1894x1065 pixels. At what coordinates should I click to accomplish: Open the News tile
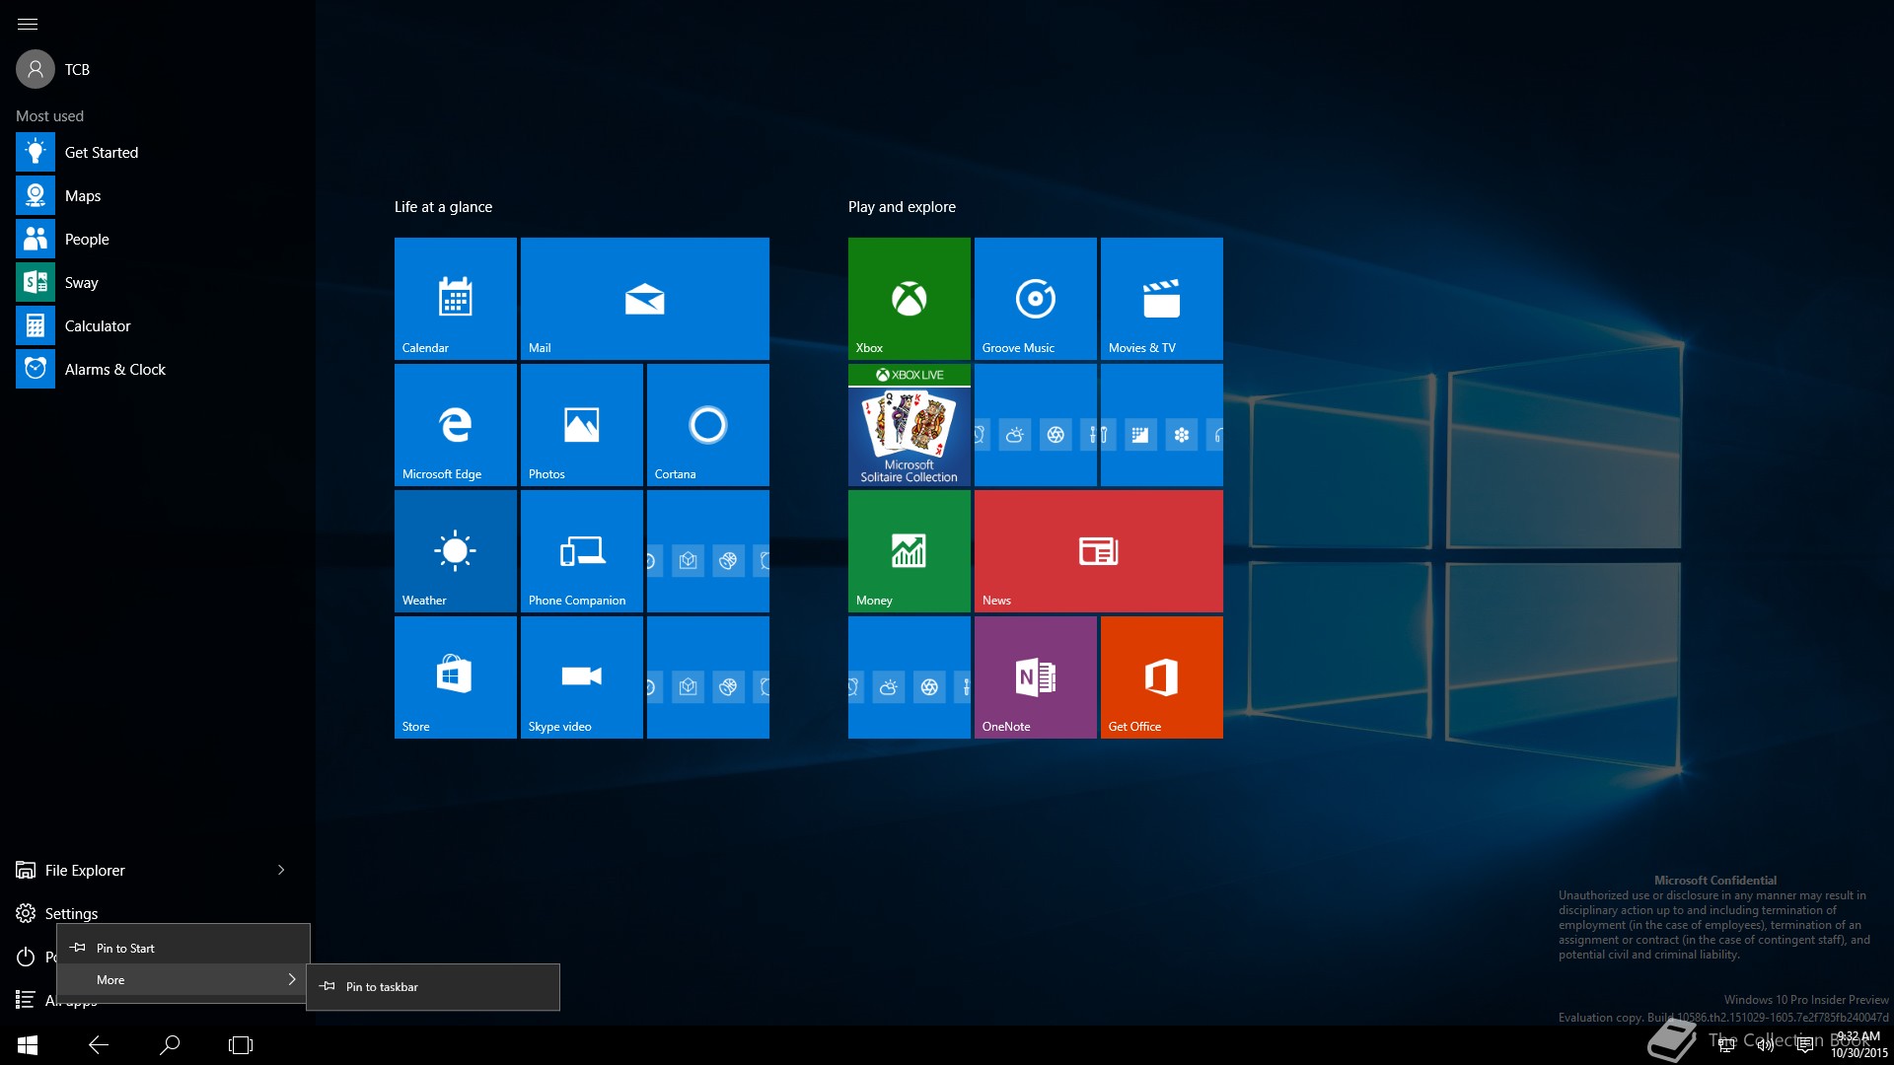[1098, 550]
